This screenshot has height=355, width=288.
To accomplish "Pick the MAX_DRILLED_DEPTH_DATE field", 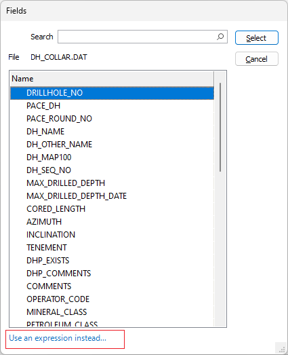I will (x=112, y=196).
